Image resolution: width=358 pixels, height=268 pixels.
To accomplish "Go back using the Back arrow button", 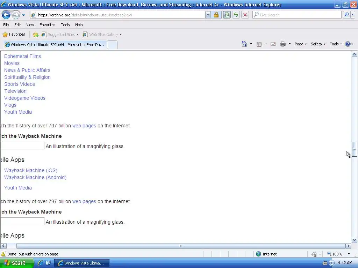I will click(6, 15).
